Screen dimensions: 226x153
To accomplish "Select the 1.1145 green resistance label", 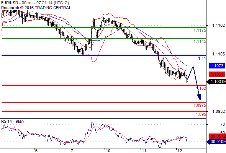I will 200,41.
